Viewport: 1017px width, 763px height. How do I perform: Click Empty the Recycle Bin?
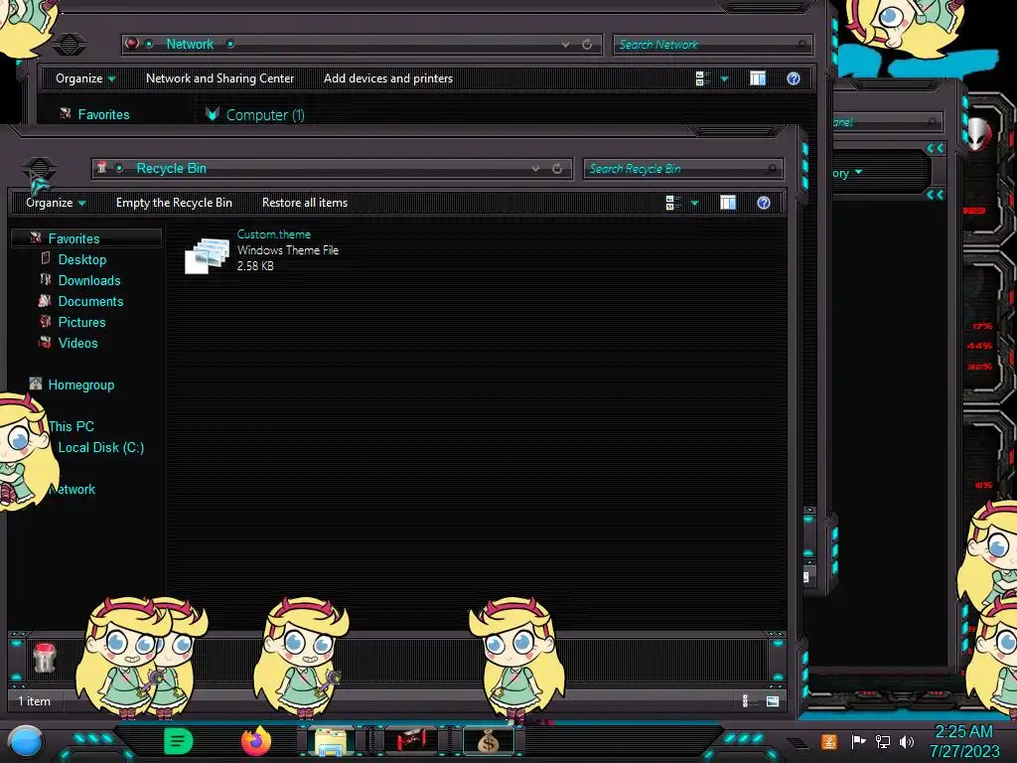pyautogui.click(x=174, y=203)
